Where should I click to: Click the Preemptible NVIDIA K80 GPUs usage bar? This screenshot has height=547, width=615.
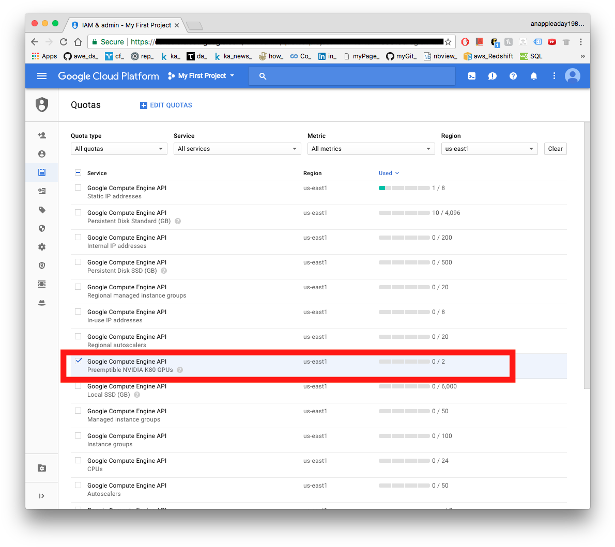coord(404,362)
